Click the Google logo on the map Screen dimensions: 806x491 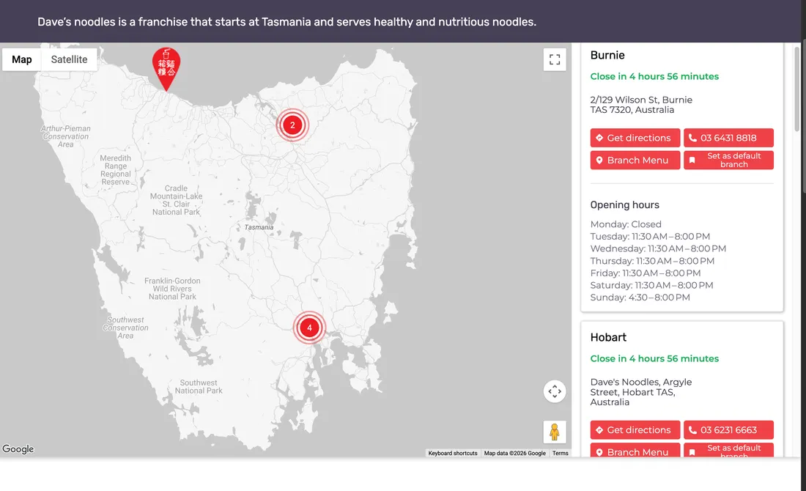coord(18,448)
